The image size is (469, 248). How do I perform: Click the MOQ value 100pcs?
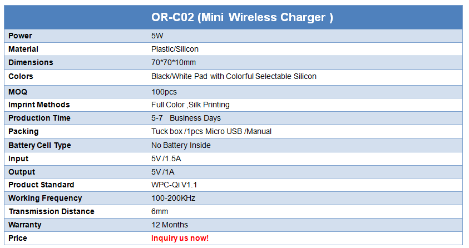(x=164, y=92)
